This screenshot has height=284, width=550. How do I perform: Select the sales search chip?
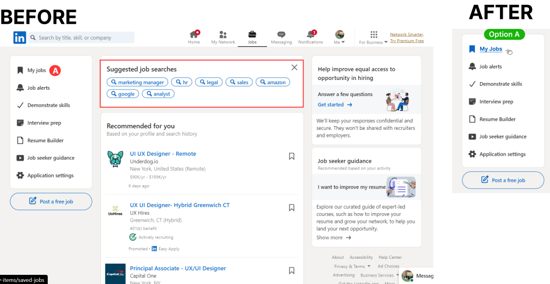[x=239, y=82]
